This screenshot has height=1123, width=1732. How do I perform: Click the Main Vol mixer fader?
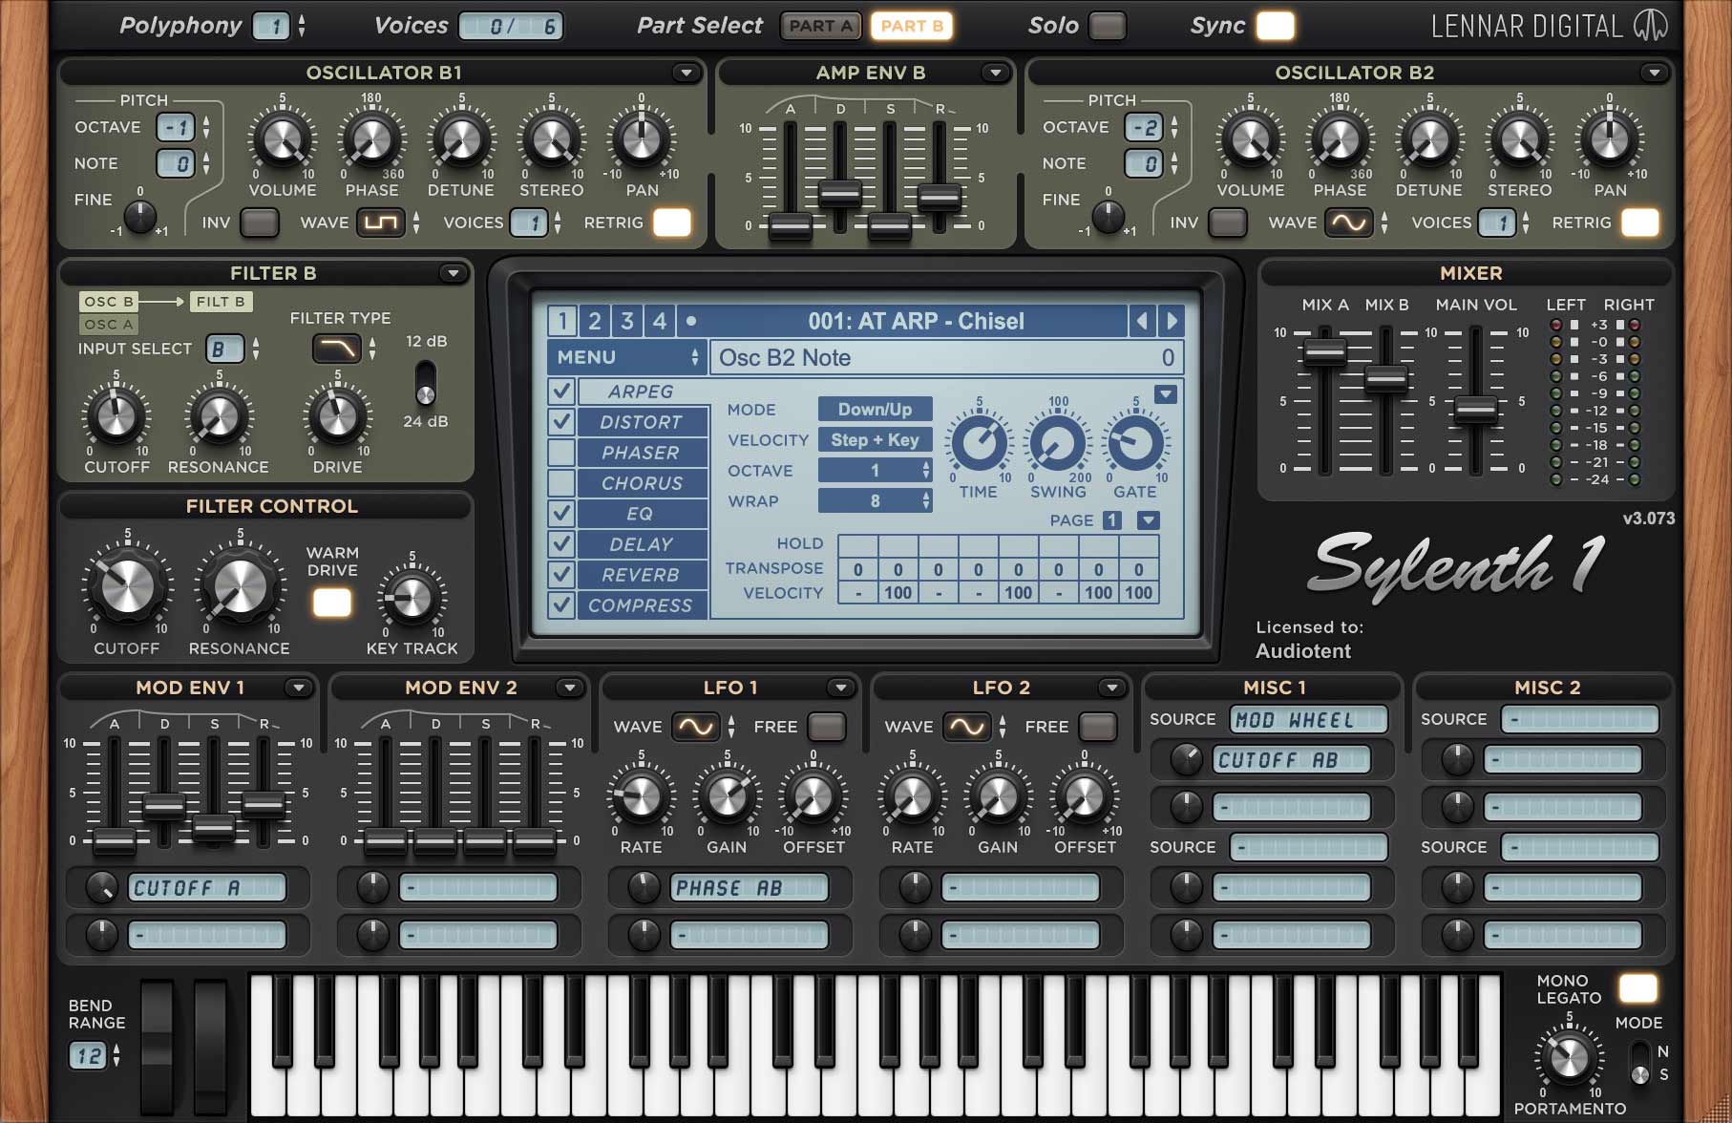(1475, 409)
